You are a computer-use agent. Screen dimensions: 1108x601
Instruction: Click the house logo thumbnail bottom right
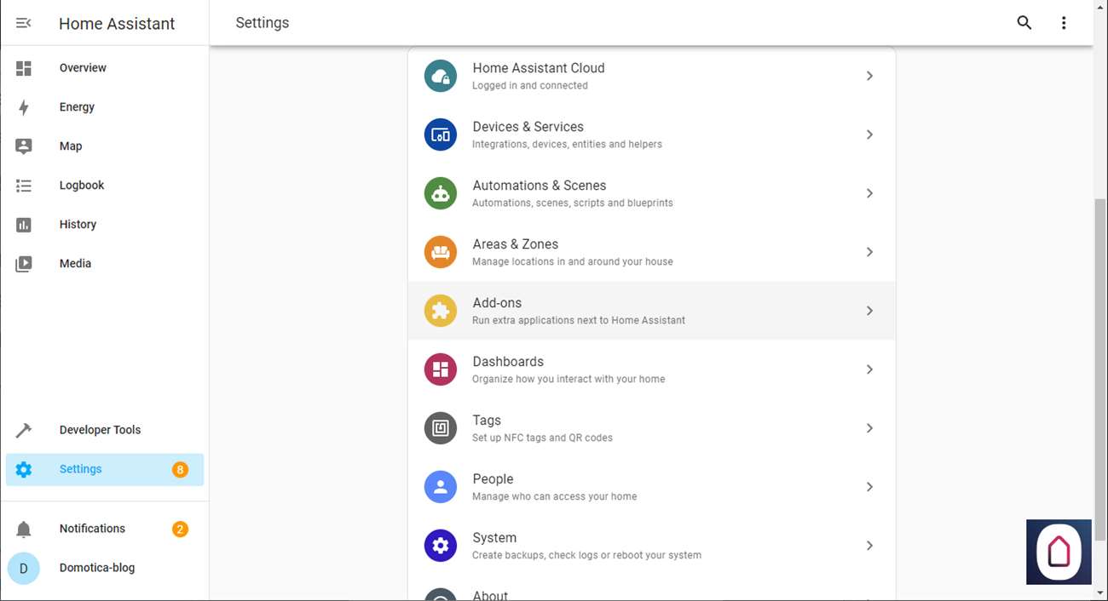1059,552
